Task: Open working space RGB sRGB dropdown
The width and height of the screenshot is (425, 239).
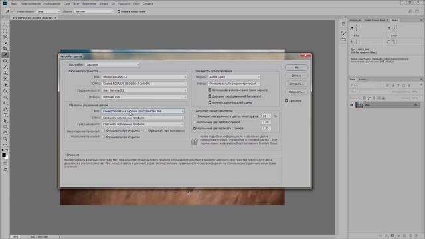Action: pyautogui.click(x=144, y=77)
